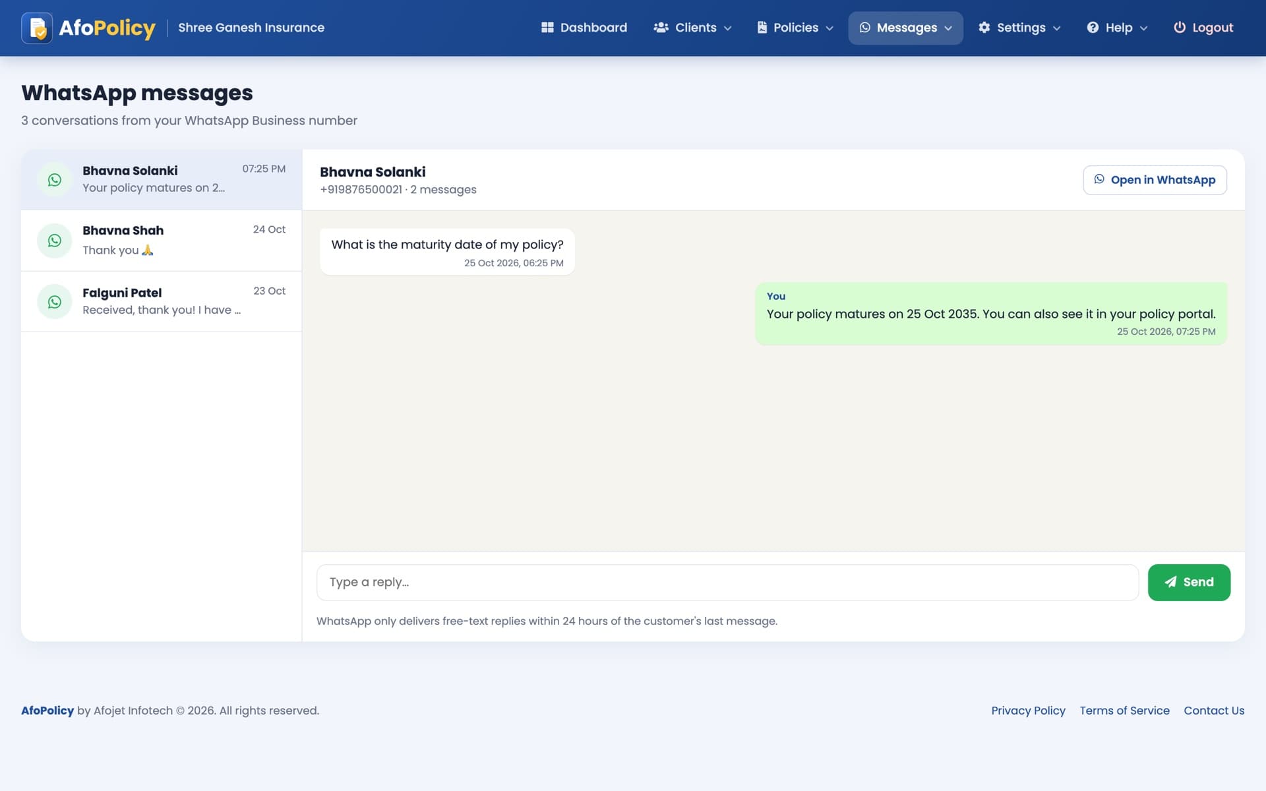Click the AfoPolicy logo icon
The width and height of the screenshot is (1266, 791).
pyautogui.click(x=37, y=28)
